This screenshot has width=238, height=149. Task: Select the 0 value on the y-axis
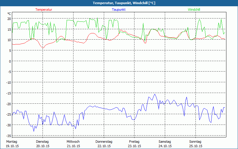10,61
